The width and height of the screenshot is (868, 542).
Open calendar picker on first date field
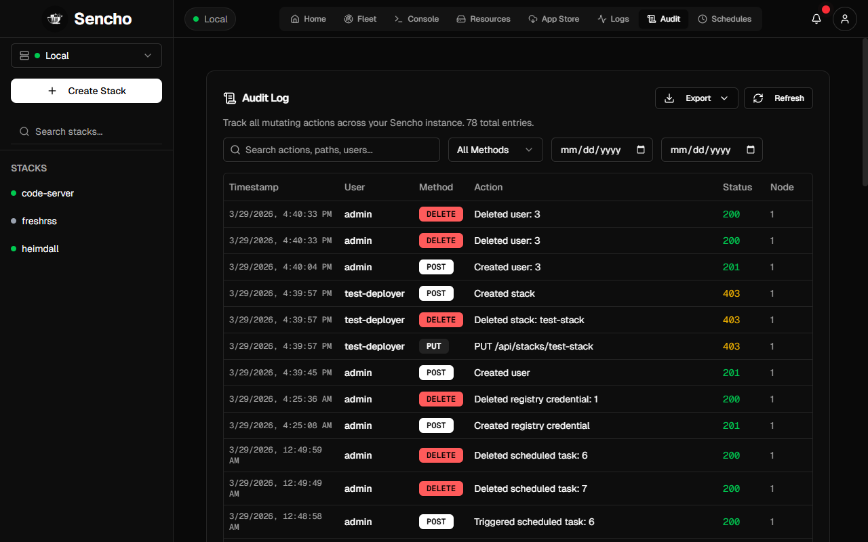[641, 150]
